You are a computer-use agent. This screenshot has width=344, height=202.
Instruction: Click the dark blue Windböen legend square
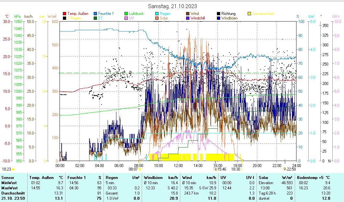click(x=219, y=18)
